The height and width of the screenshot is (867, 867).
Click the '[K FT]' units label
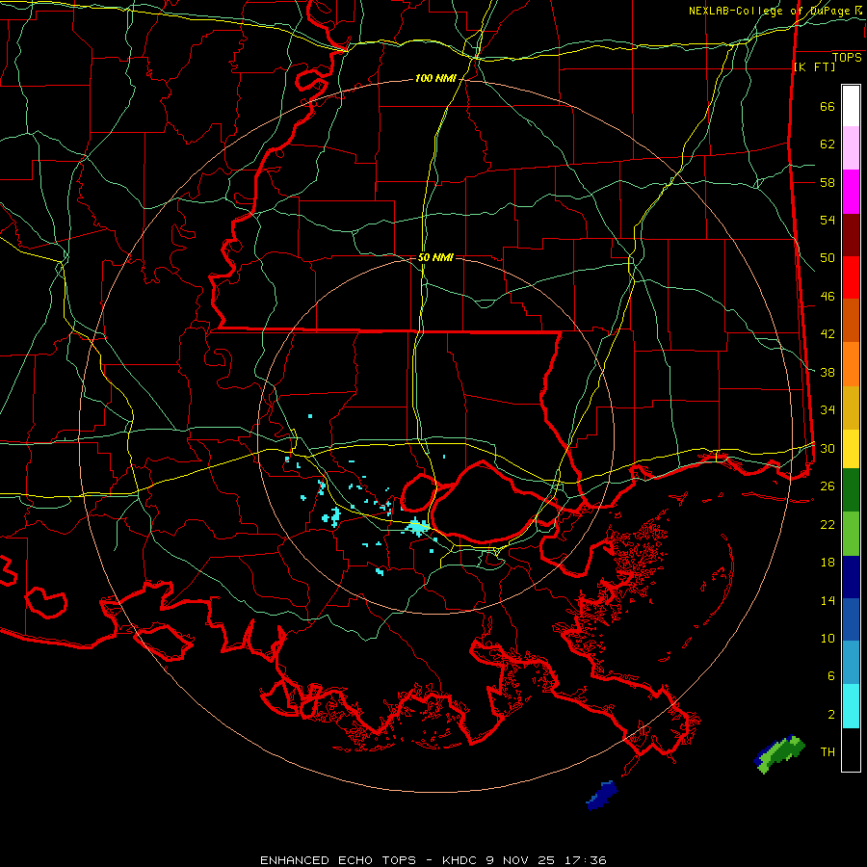tap(814, 66)
